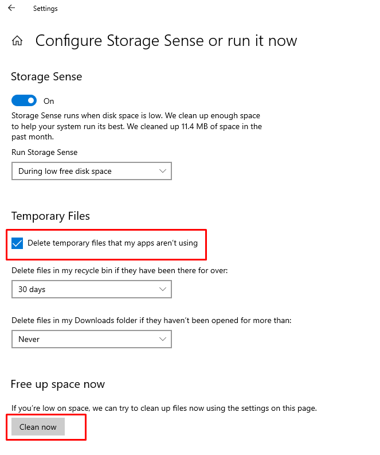The image size is (380, 455).
Task: Click the chevron of 'During low free disk space'
Action: pos(163,171)
